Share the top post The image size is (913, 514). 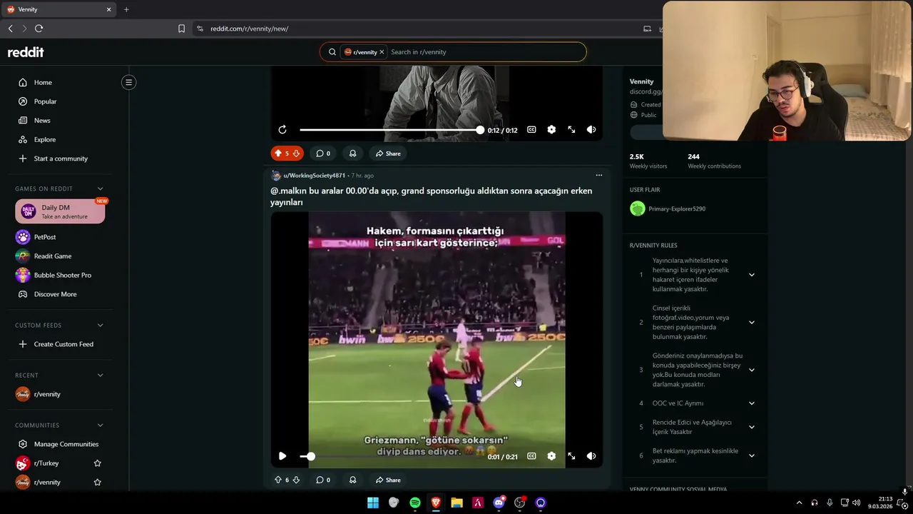388,153
